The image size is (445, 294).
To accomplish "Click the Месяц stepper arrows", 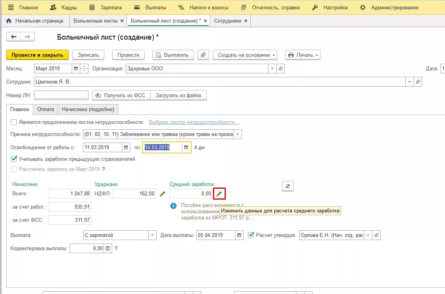I will pyautogui.click(x=84, y=68).
